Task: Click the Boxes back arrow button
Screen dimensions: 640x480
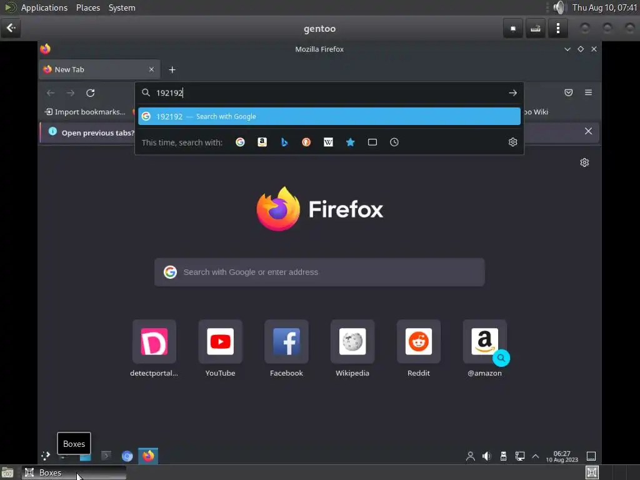Action: [11, 28]
